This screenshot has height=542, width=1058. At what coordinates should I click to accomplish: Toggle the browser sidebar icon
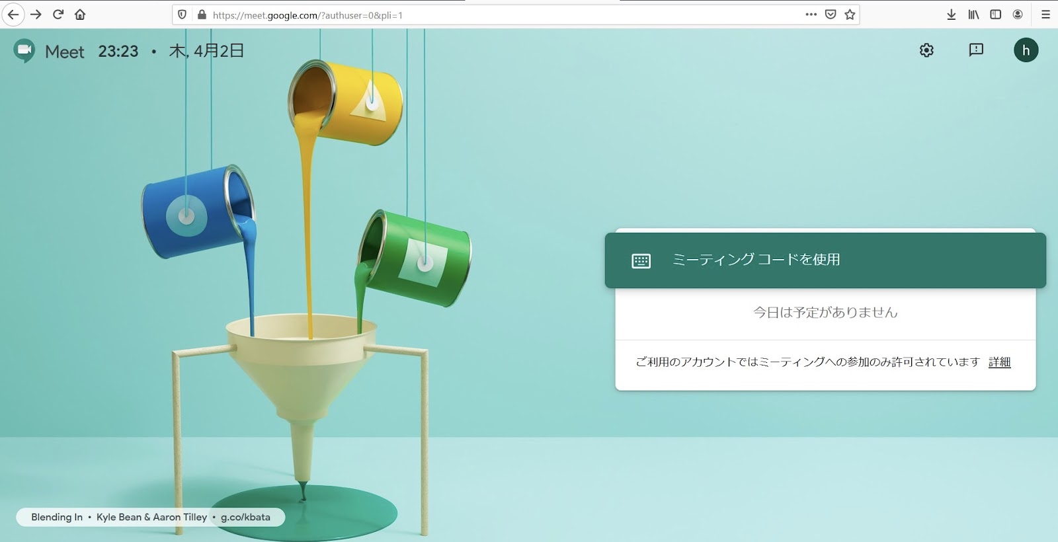[x=995, y=15]
